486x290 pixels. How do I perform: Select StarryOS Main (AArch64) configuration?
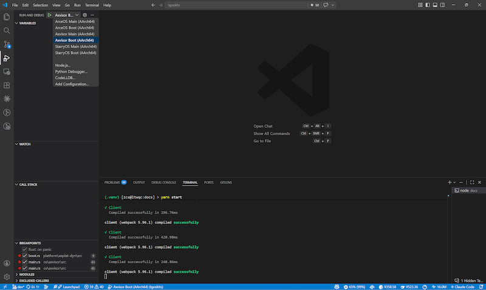click(x=75, y=47)
